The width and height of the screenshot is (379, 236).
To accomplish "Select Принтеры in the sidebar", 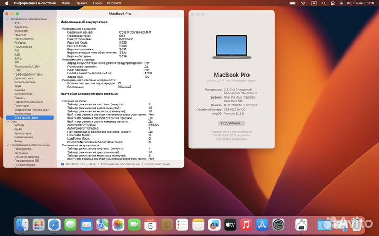I will [22, 106].
